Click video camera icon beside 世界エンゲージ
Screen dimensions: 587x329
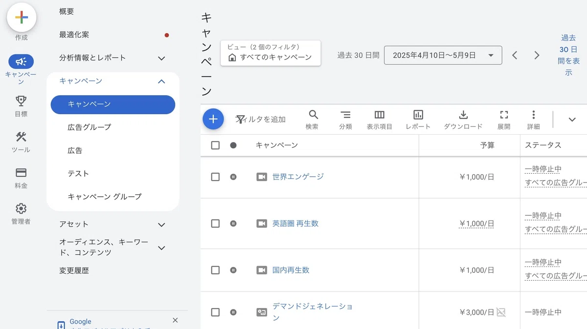(x=262, y=177)
